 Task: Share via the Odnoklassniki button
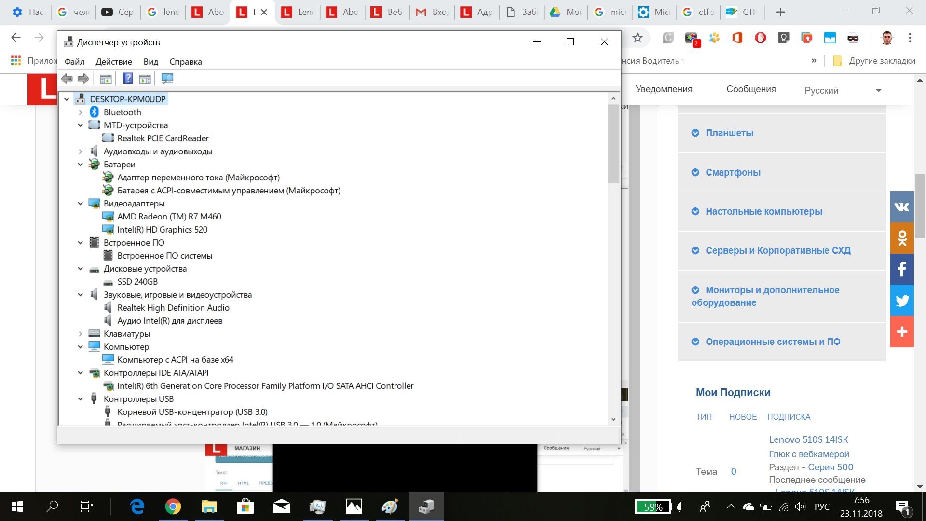[x=902, y=238]
